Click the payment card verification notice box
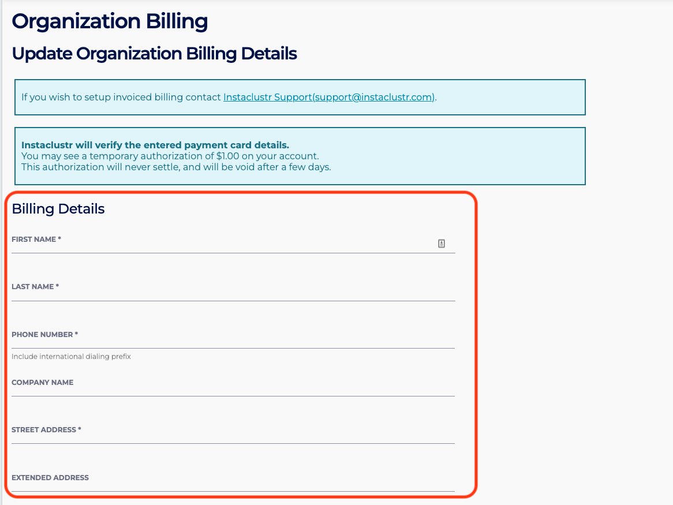Screen dimensions: 673x505 (300, 156)
